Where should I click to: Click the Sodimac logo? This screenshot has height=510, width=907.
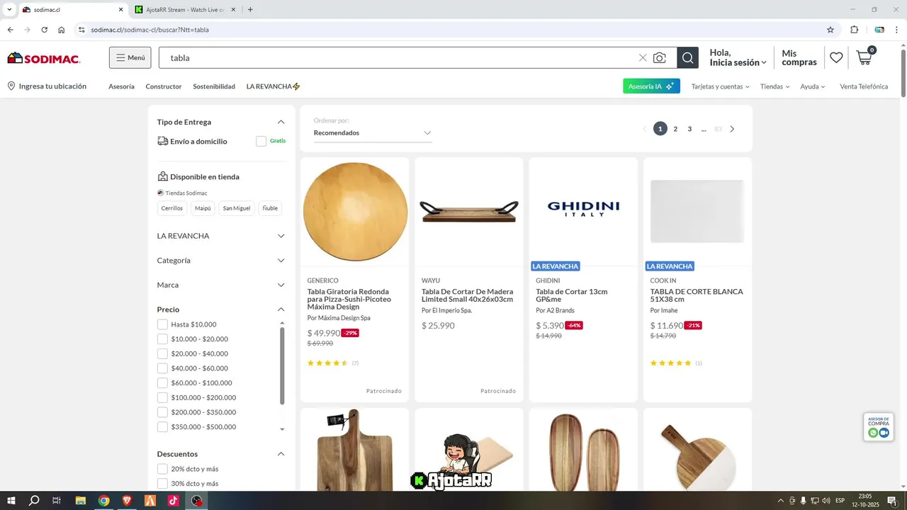[44, 58]
